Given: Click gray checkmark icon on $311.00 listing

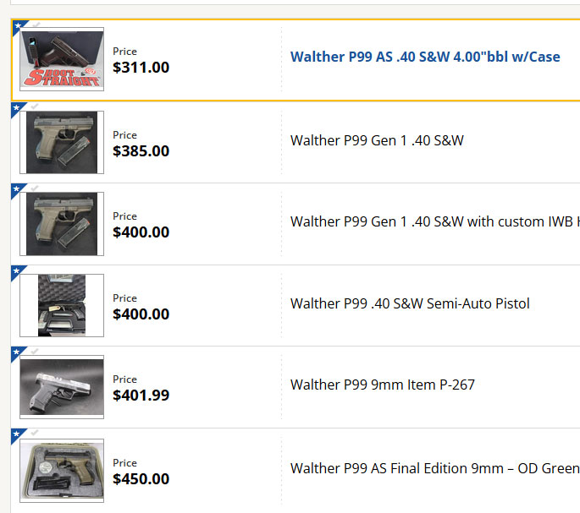Looking at the screenshot, I should coord(36,25).
